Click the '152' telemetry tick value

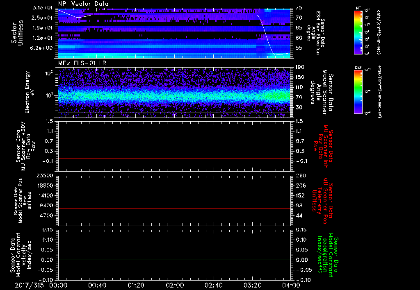[300, 195]
